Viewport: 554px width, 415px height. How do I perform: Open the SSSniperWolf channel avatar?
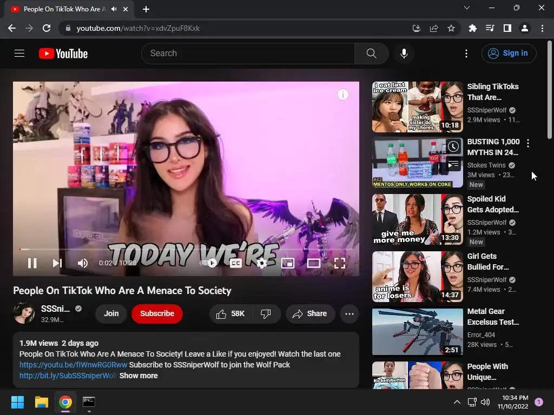[x=24, y=313]
